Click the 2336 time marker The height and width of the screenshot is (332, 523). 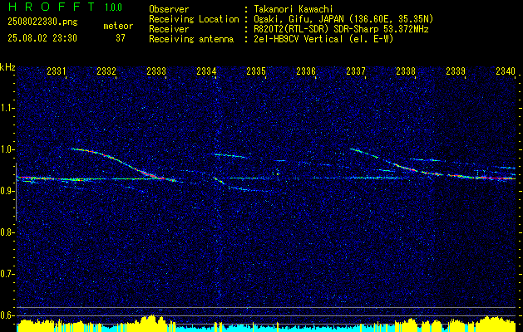tap(306, 71)
